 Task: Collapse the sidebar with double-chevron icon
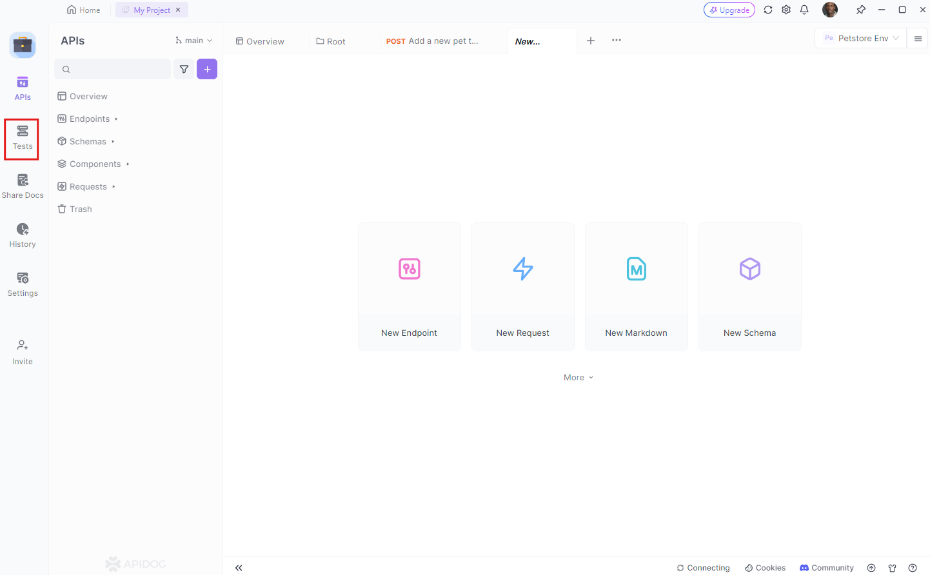[x=239, y=568]
